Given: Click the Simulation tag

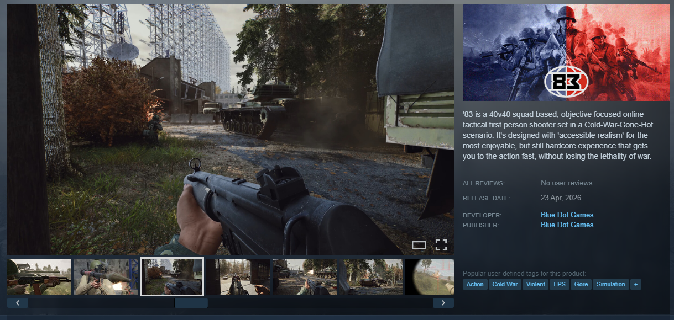Looking at the screenshot, I should click(611, 285).
